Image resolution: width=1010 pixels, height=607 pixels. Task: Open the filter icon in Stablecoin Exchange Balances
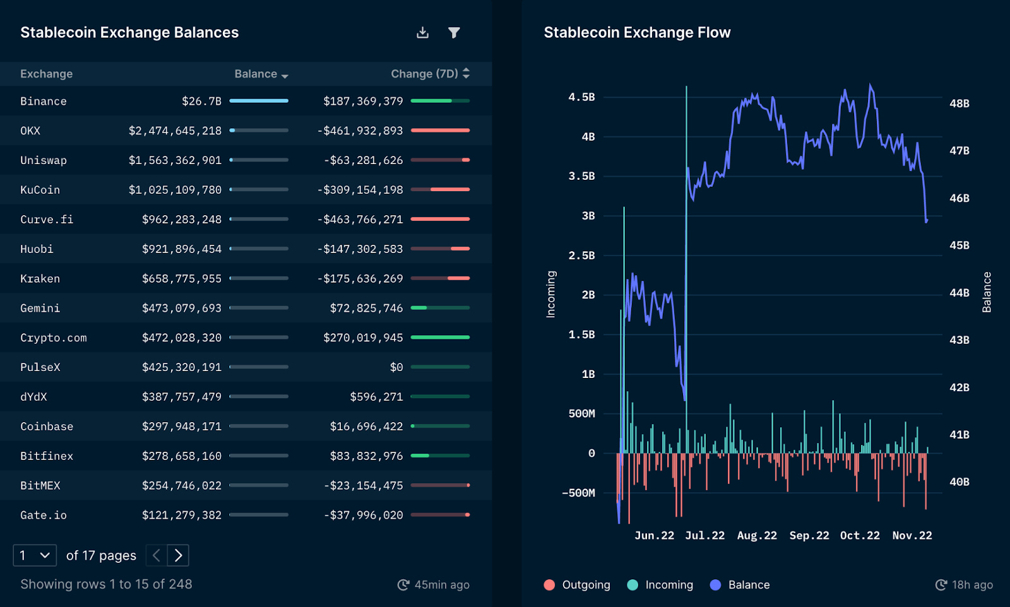454,32
